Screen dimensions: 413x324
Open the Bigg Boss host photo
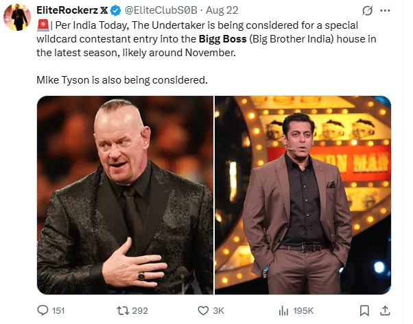click(x=303, y=194)
